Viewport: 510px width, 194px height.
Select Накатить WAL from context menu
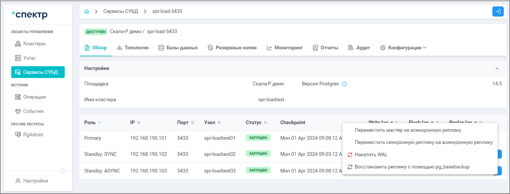click(x=371, y=155)
